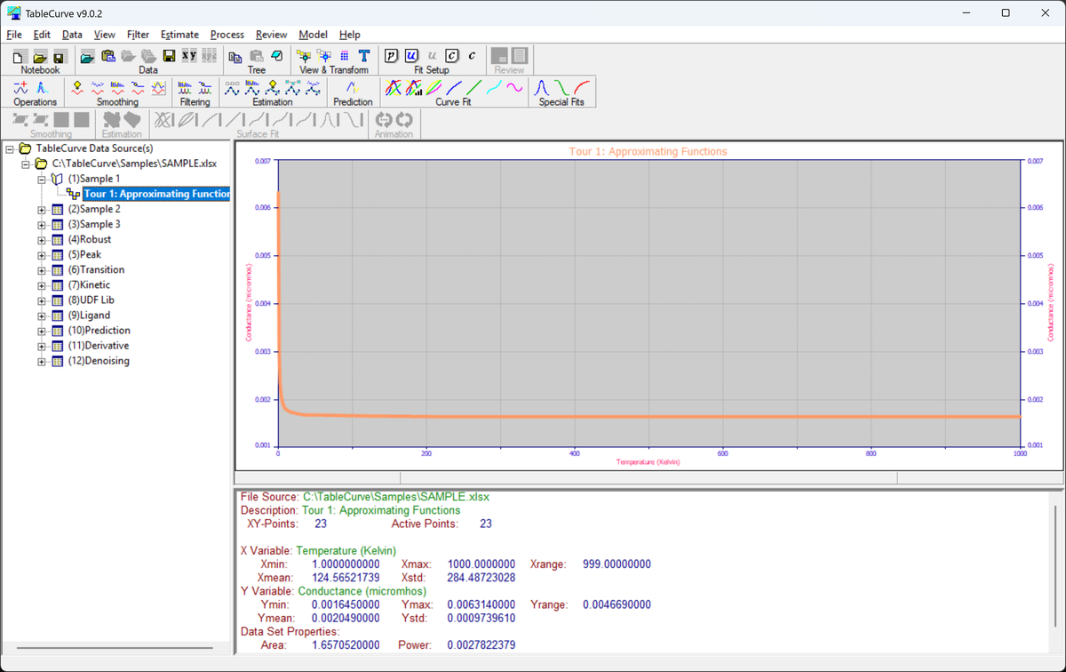Click the Temperature (Kelvin) X axis label under the graph
The height and width of the screenshot is (672, 1066).
pos(648,462)
